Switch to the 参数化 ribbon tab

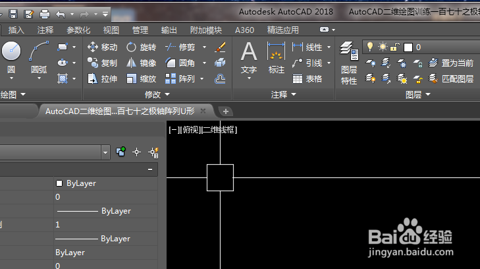[x=78, y=30]
